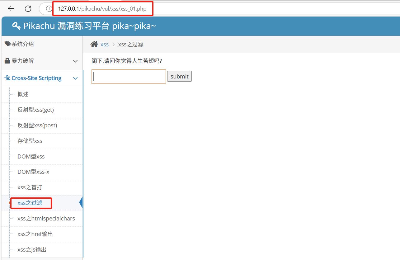Open xss之htmlspecialchars page
Screen dimensions: 400x260
point(46,219)
